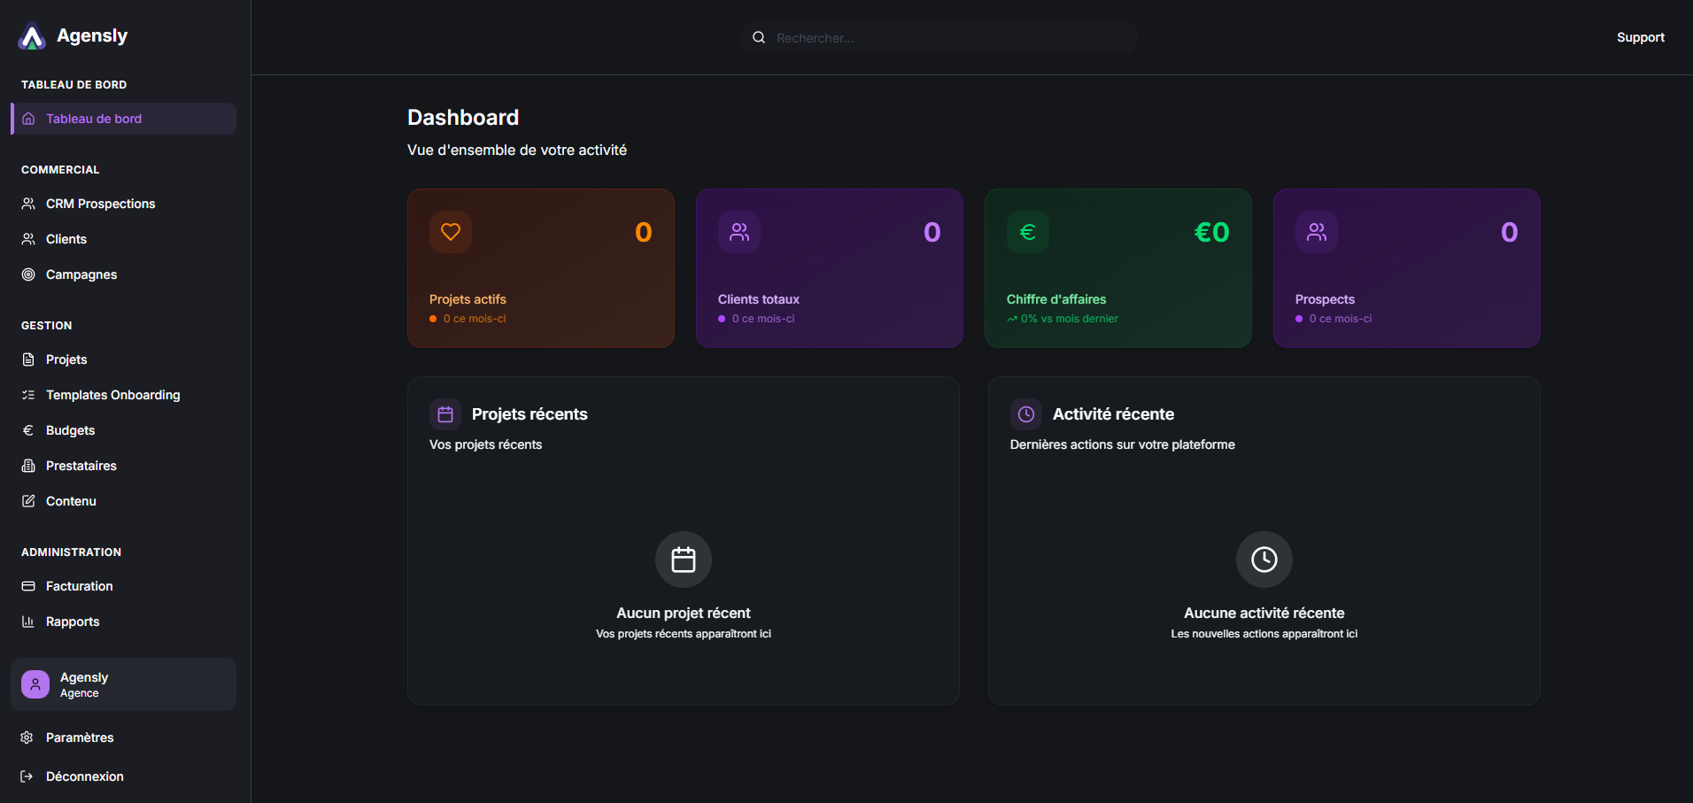Select the Facturation card icon
The image size is (1693, 803).
tap(29, 586)
